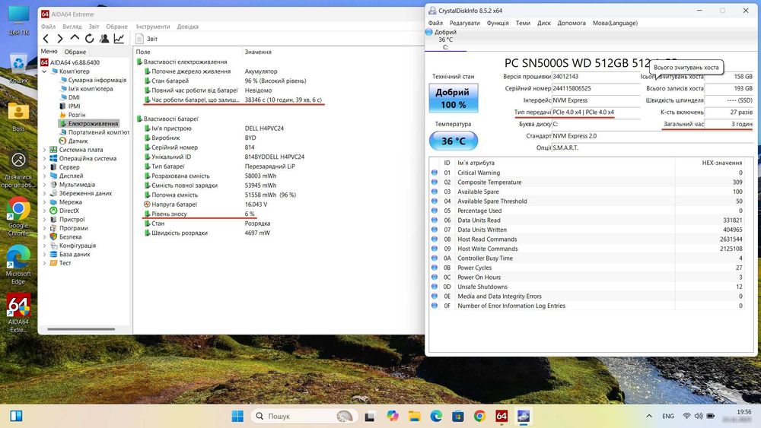Open CrystalDiskInfo Функція menu
Screen dimensions: 761x428
click(x=498, y=23)
